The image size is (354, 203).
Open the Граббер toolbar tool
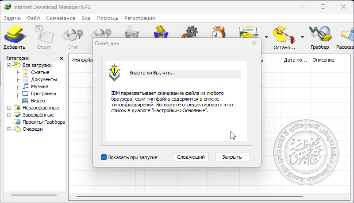point(319,37)
